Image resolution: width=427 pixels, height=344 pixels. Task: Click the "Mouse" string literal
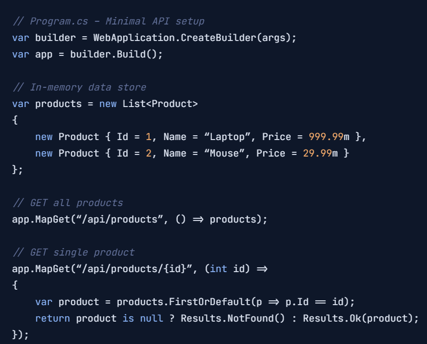point(224,153)
